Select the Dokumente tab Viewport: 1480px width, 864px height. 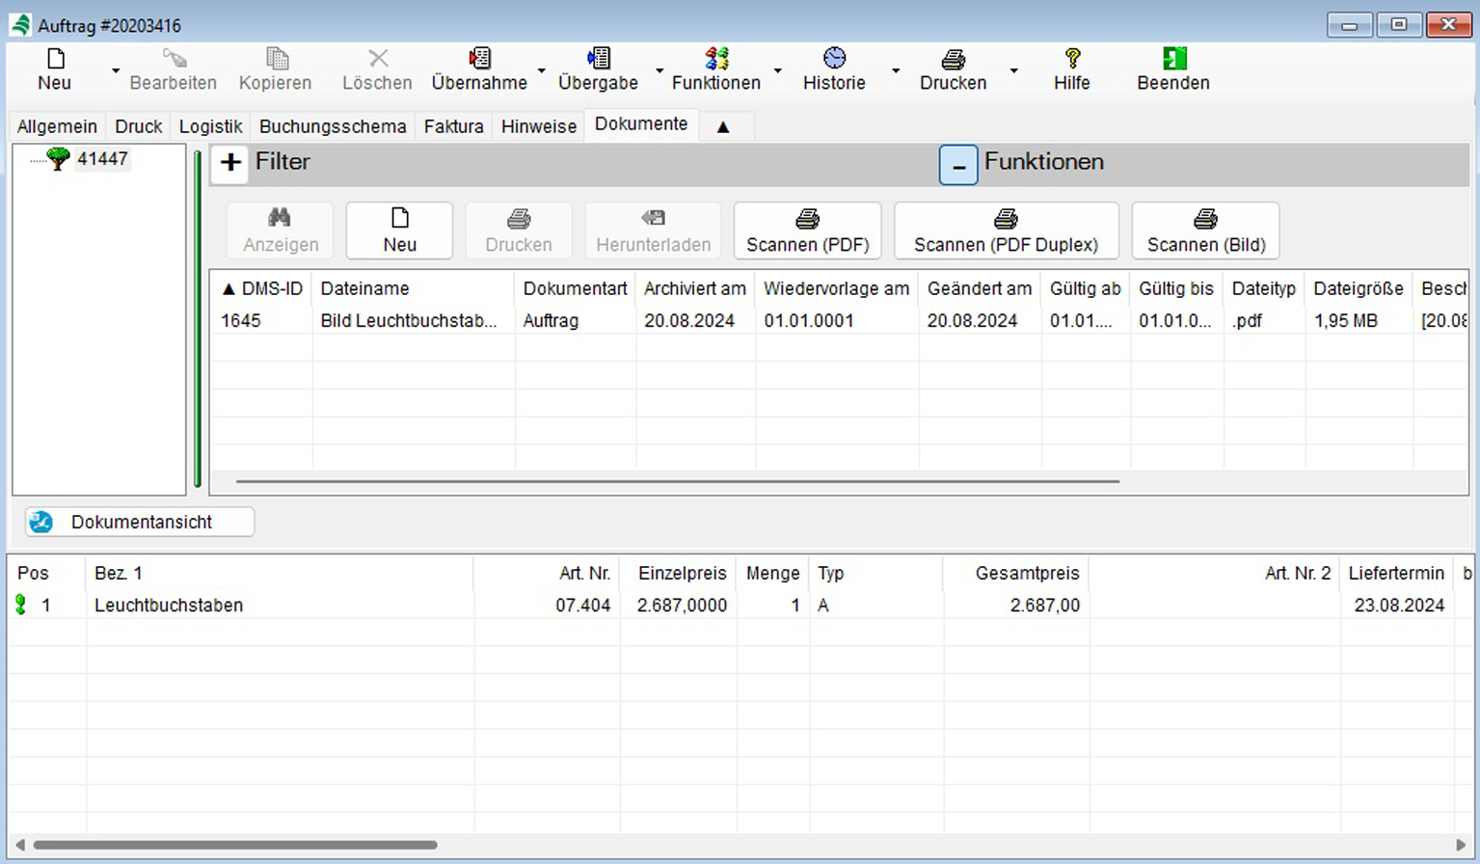(x=641, y=124)
